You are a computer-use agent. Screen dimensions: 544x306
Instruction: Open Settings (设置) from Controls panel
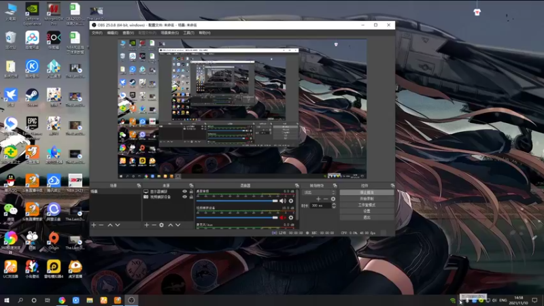[x=367, y=211]
